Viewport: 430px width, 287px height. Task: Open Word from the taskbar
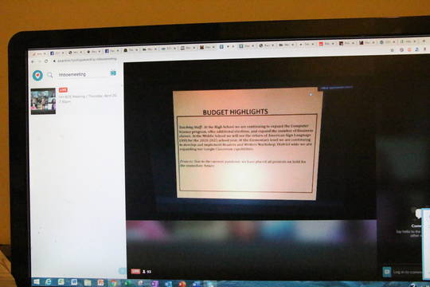tap(74, 282)
